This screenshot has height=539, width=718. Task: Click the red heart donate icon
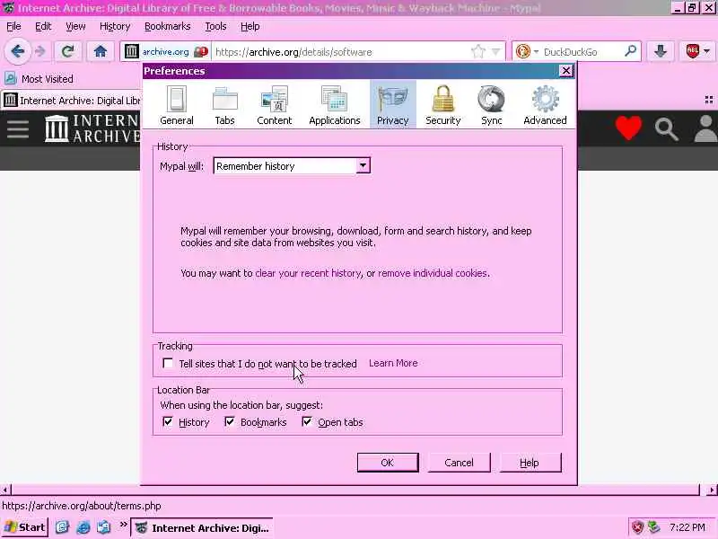coord(628,128)
